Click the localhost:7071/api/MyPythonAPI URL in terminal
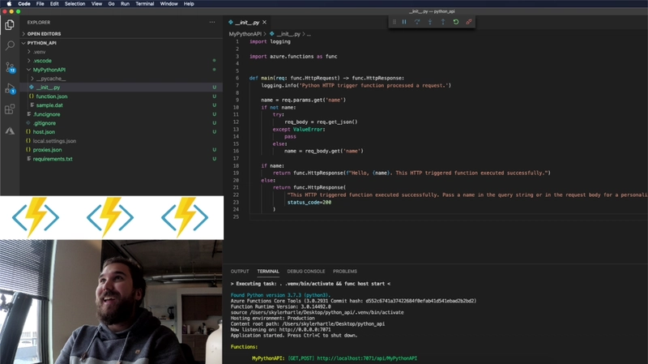648x364 pixels. 367,358
